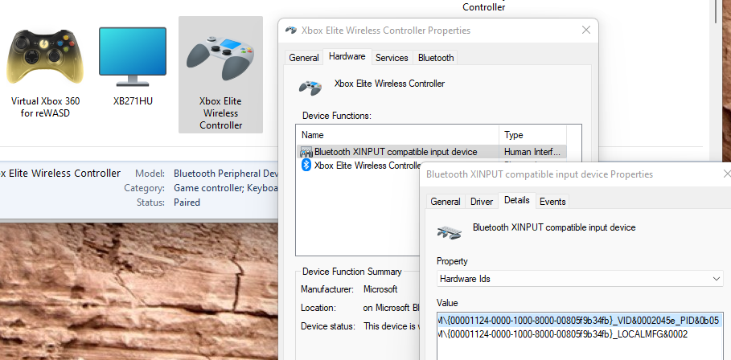Click controller icon in Xbox Elite Properties title bar

291,31
